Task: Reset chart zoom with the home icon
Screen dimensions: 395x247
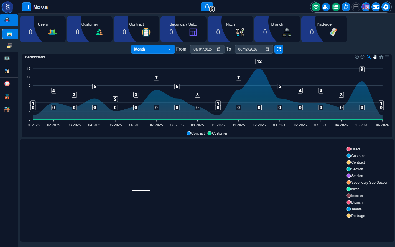Action: [x=381, y=57]
